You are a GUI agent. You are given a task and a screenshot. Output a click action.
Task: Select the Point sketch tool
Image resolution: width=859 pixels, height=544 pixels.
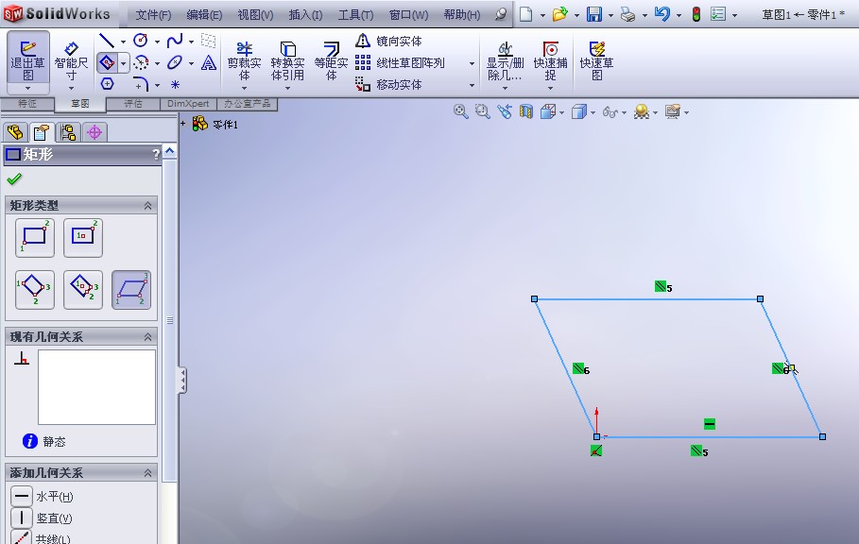click(x=176, y=84)
